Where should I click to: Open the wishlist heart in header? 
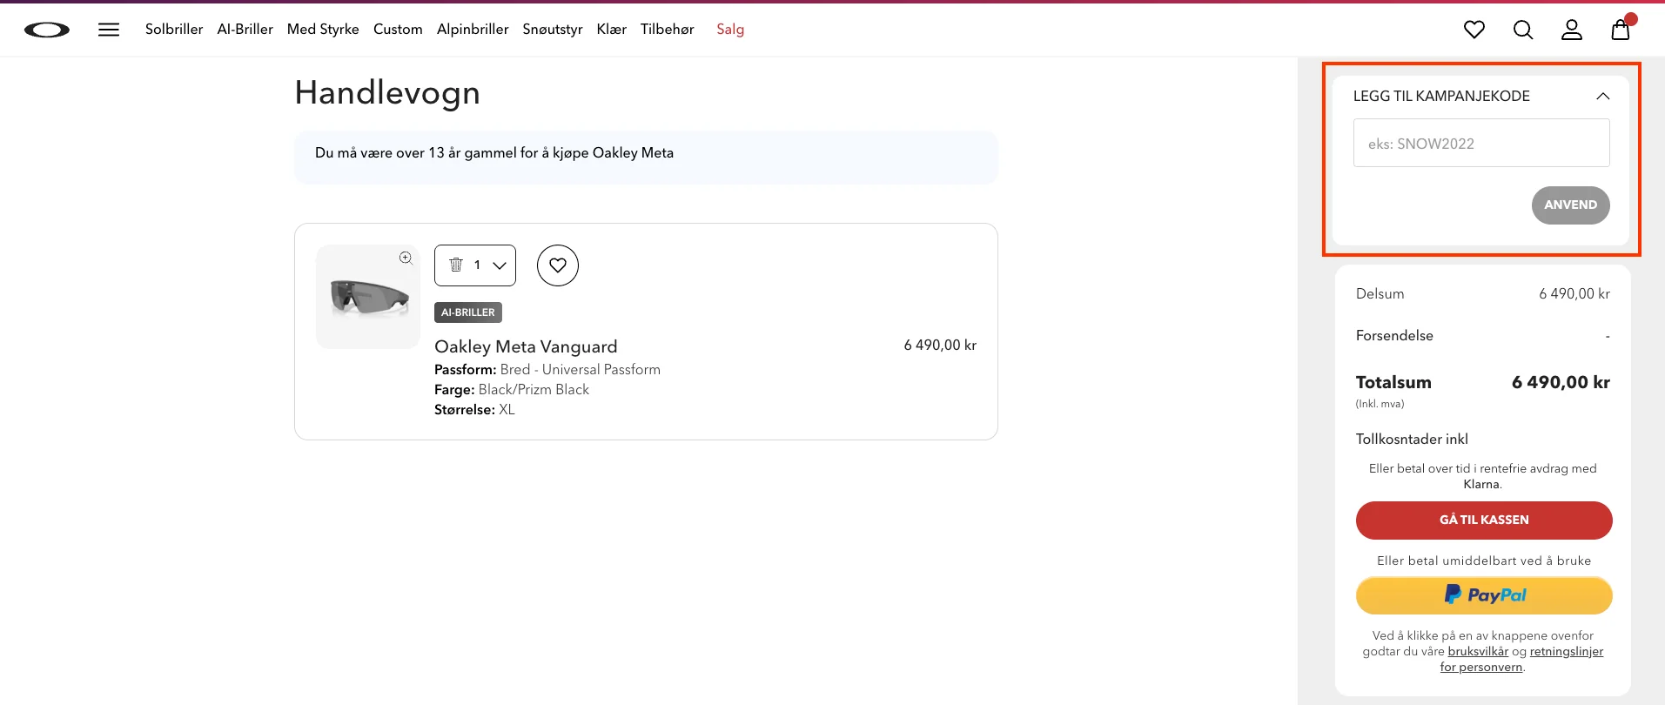(1474, 30)
